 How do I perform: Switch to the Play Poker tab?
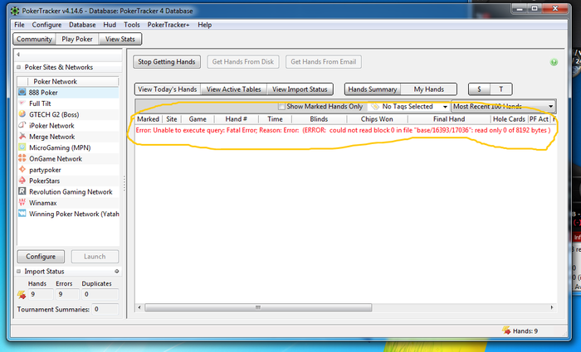[77, 39]
